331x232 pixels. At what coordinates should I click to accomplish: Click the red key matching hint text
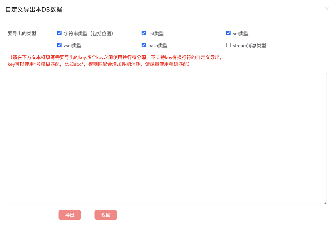(x=116, y=61)
